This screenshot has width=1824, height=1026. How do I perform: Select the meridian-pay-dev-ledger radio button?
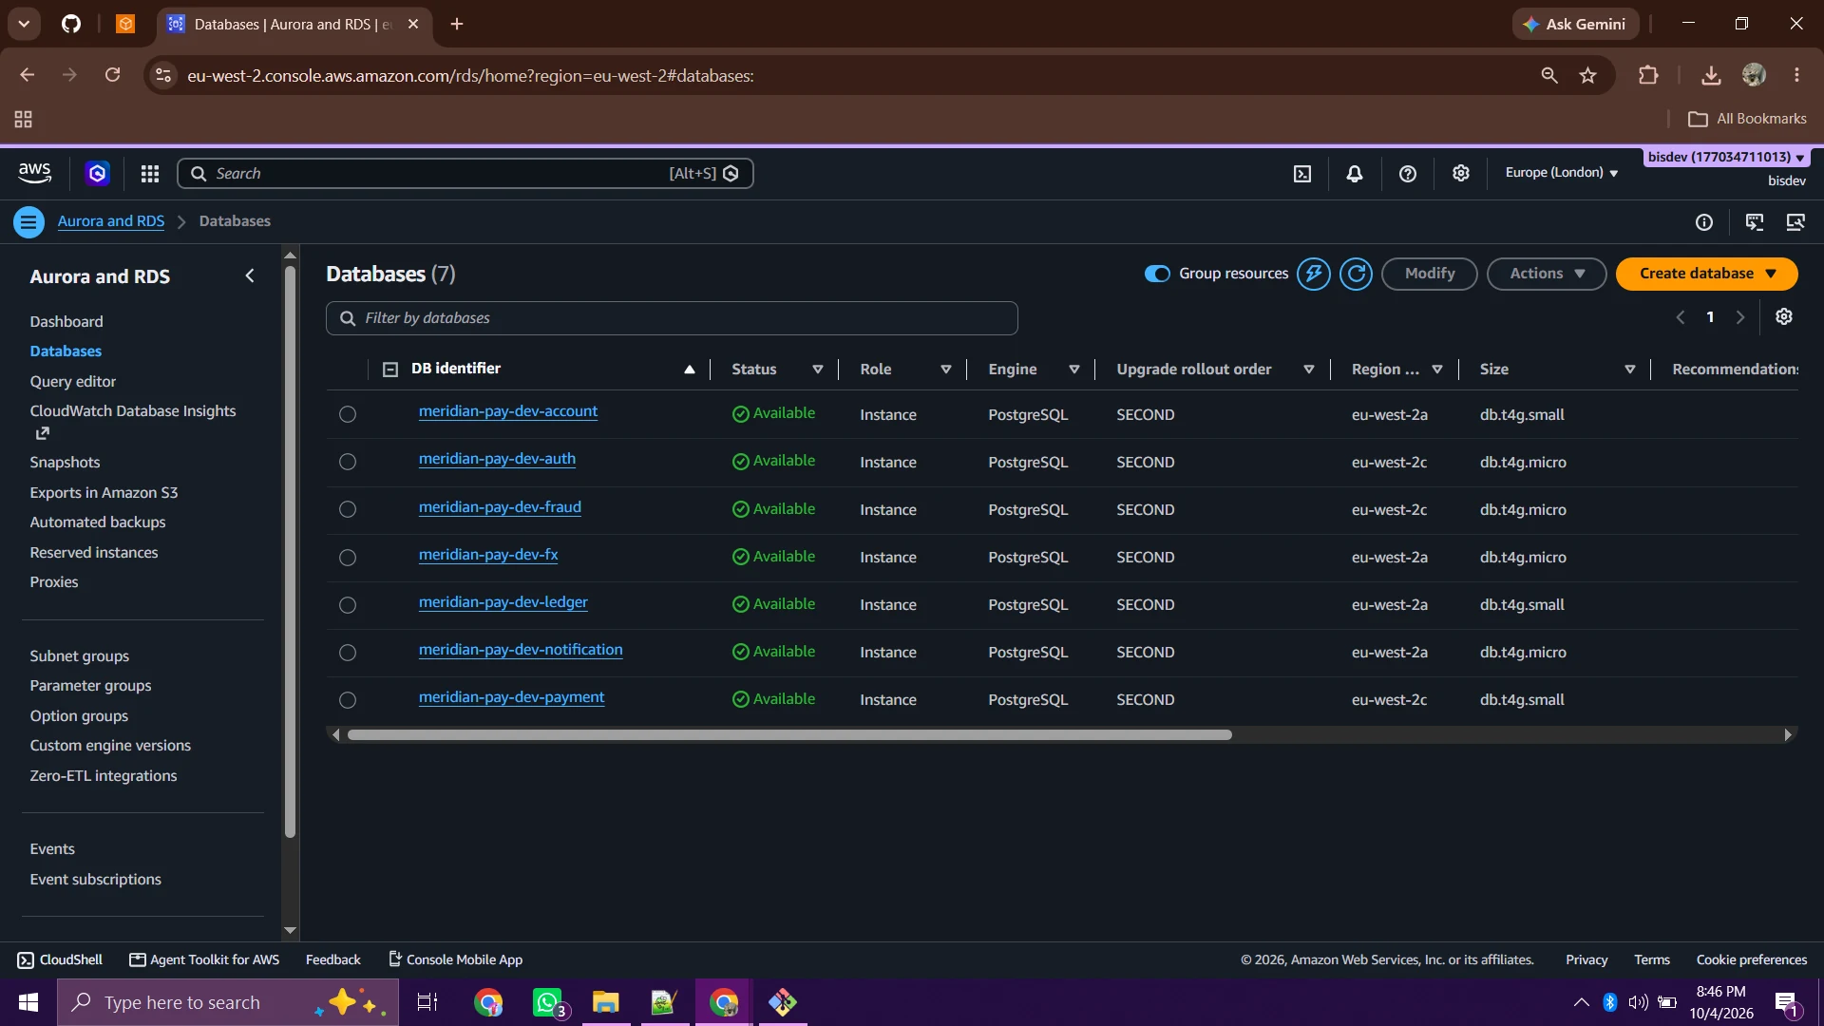[x=348, y=605]
